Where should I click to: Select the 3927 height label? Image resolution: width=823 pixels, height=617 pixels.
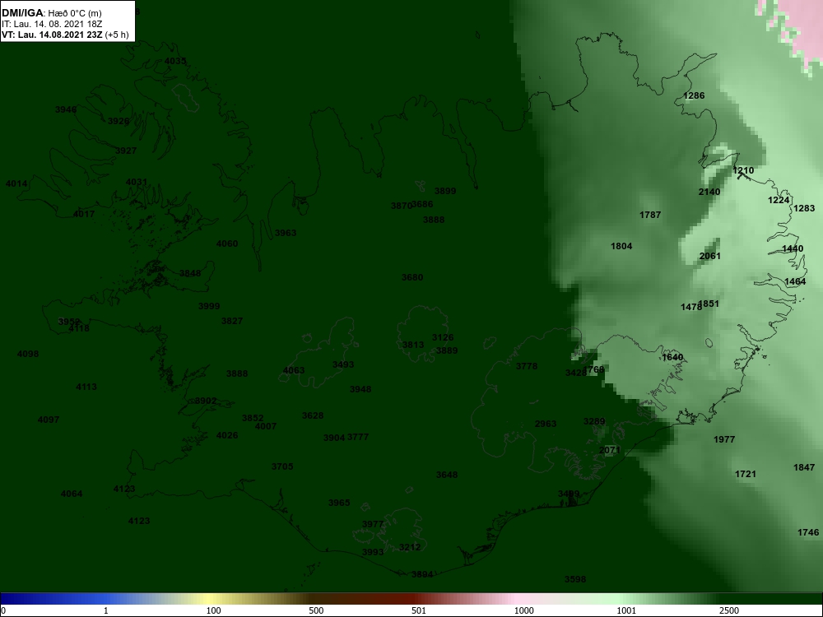click(126, 151)
